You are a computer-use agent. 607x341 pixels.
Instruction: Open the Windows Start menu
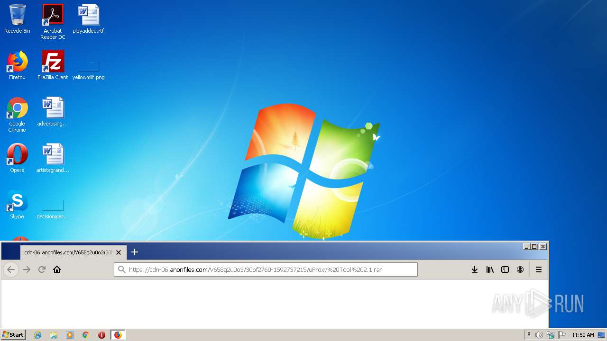(x=13, y=335)
